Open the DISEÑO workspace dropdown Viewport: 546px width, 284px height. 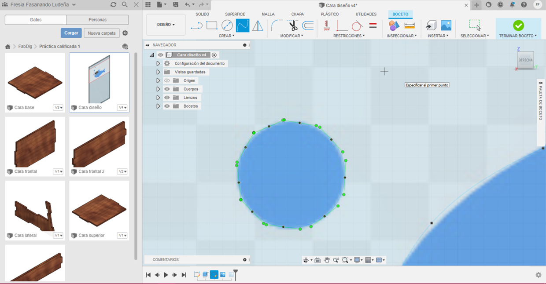click(x=166, y=25)
